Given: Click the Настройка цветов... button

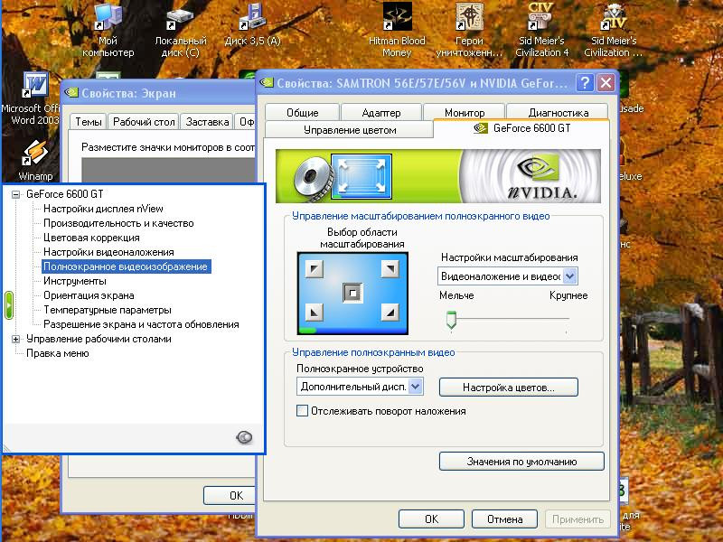Looking at the screenshot, I should click(508, 388).
